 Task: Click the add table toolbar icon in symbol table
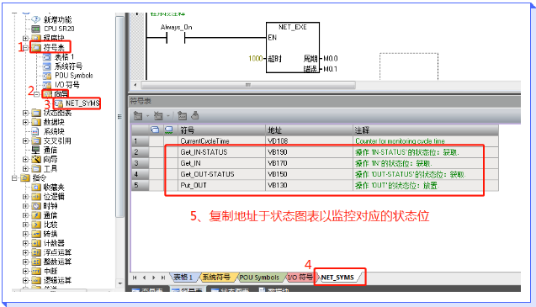click(138, 116)
